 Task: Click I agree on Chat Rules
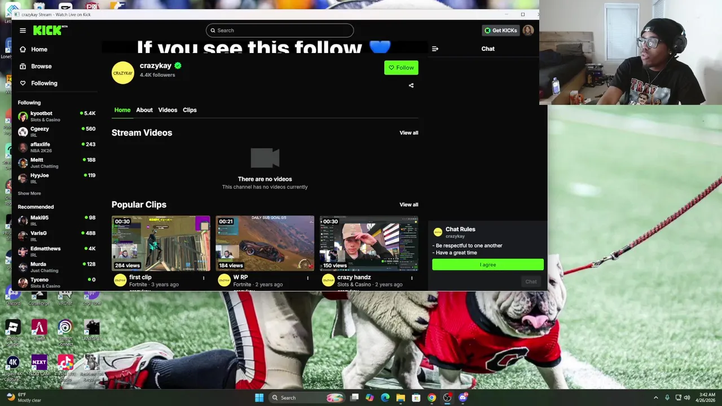tap(488, 264)
